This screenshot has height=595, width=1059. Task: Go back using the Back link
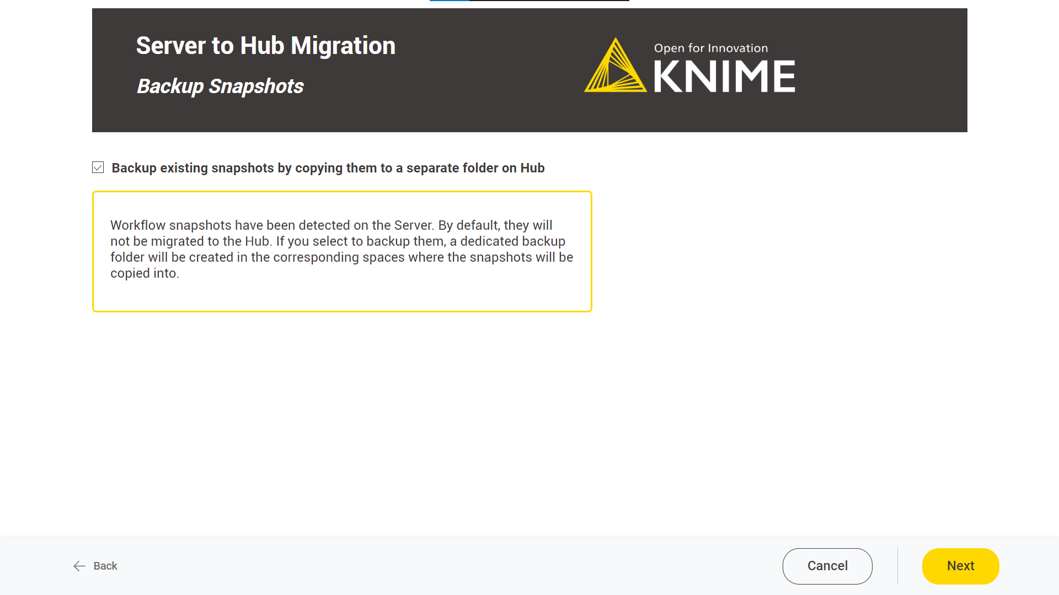click(x=95, y=566)
